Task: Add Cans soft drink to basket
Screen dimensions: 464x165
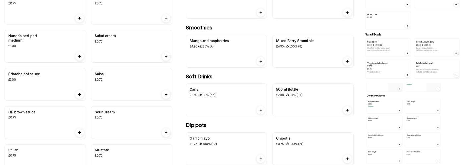Action: pos(261,110)
